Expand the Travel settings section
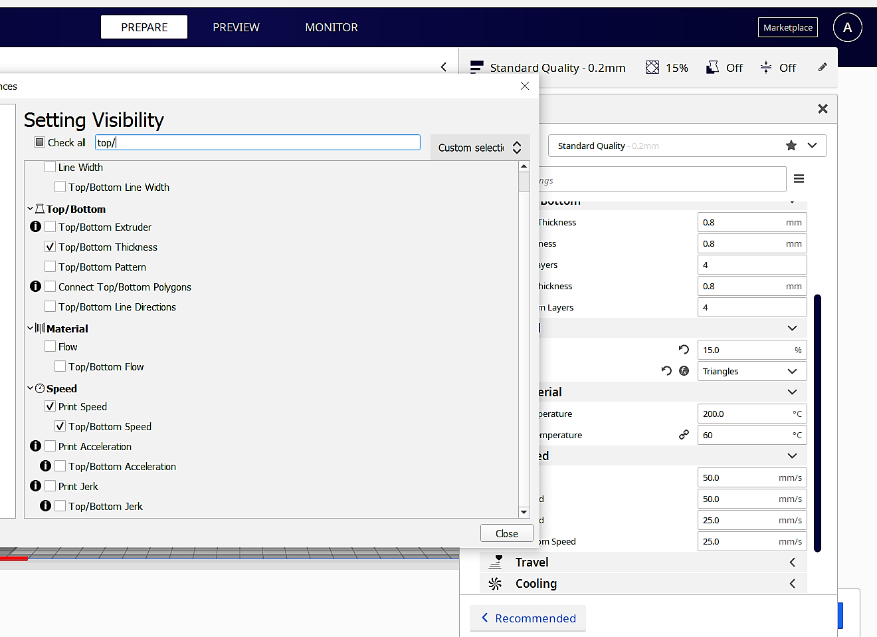 coord(643,563)
